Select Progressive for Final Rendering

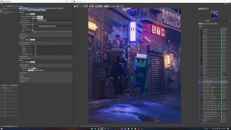[34, 18]
